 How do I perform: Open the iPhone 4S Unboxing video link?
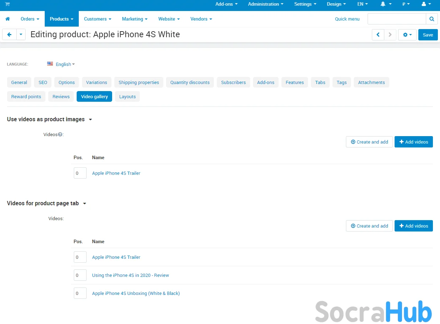click(136, 293)
